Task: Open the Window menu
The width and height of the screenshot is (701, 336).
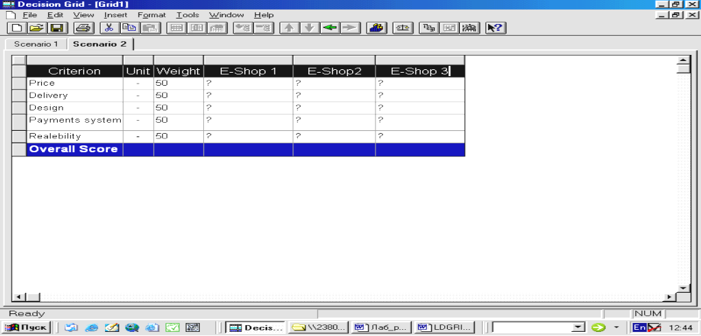Action: click(226, 15)
